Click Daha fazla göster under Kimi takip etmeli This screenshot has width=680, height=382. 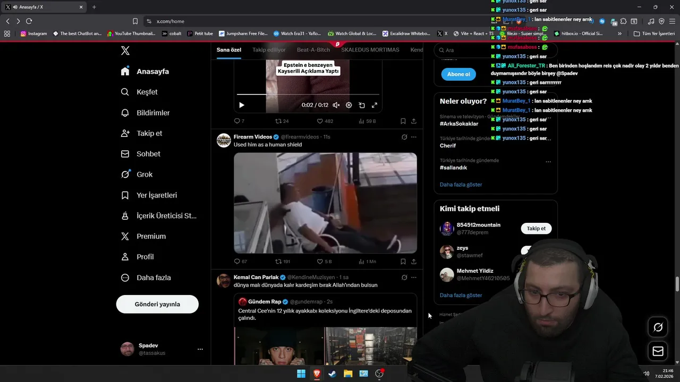point(461,295)
